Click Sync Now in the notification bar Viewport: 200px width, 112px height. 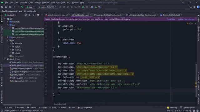coord(171,19)
